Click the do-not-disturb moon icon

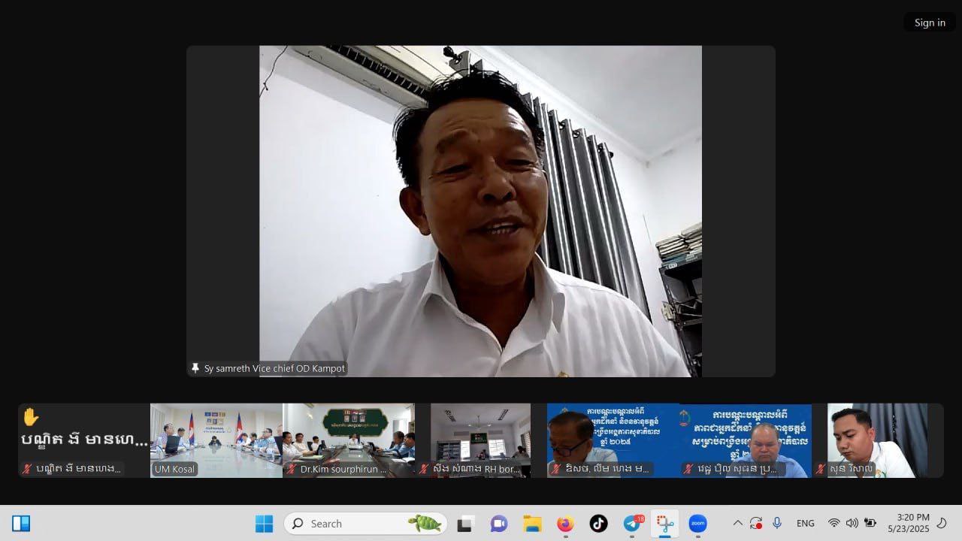pyautogui.click(x=942, y=523)
